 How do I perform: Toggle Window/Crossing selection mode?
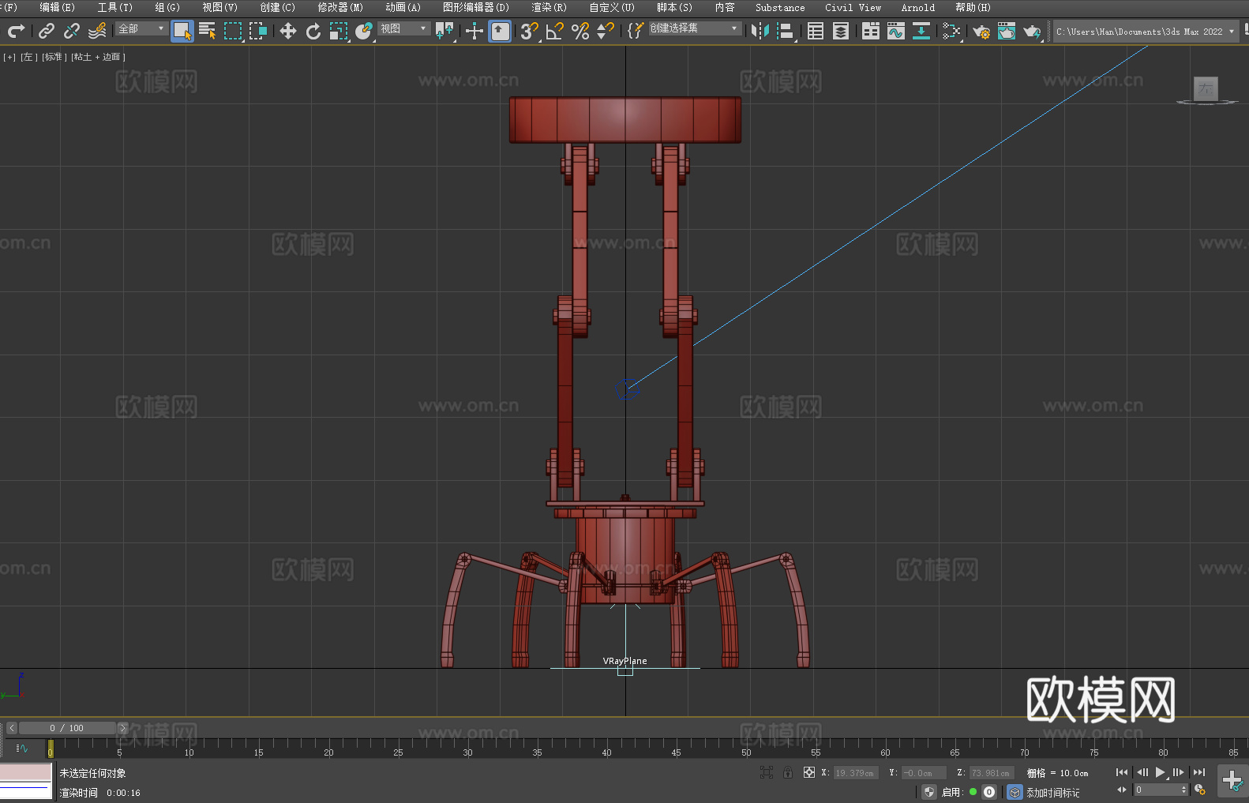(x=258, y=31)
